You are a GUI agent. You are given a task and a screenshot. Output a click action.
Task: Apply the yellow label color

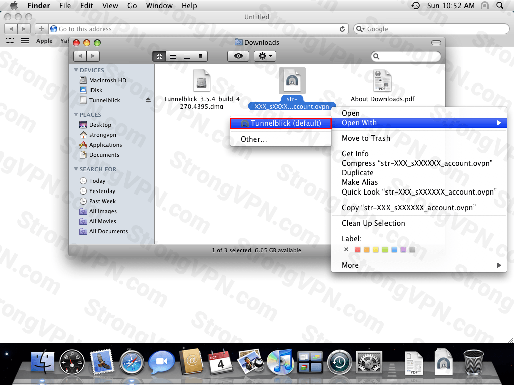click(x=375, y=250)
